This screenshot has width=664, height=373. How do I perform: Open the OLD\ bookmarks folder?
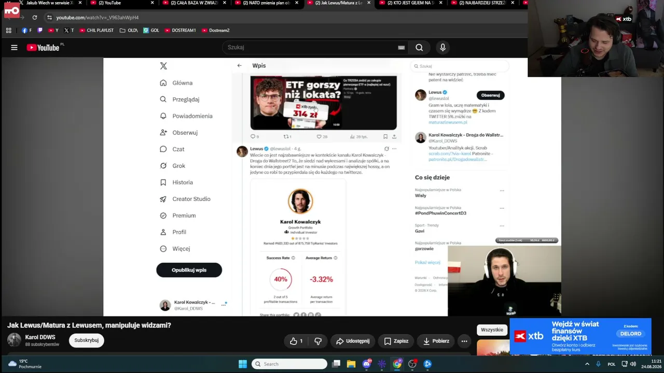(129, 31)
